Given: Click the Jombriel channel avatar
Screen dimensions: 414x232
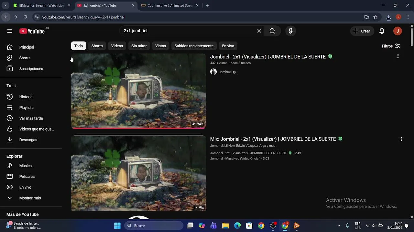Looking at the screenshot, I should point(213,72).
